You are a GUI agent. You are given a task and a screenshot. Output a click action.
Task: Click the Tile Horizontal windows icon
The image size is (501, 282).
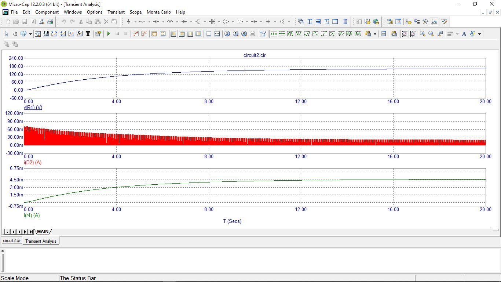pyautogui.click(x=318, y=22)
